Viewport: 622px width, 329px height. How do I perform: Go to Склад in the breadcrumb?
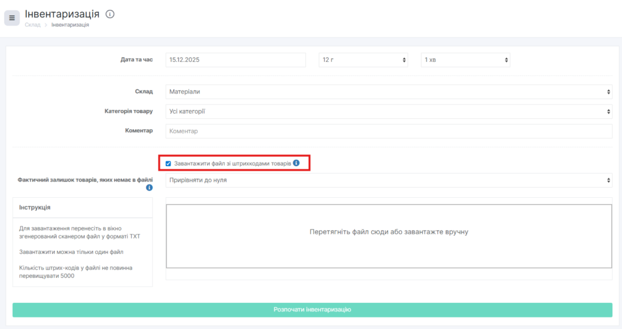click(x=32, y=25)
